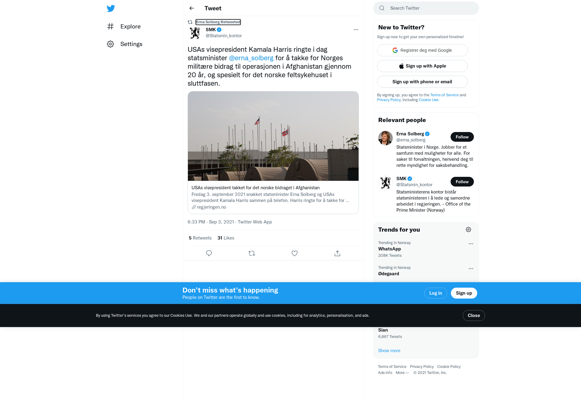Follow the SMK account
The width and height of the screenshot is (581, 400).
coord(462,182)
